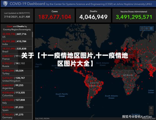Select the US row in the country list
This screenshot has height=120, width=156.
click(x=17, y=35)
